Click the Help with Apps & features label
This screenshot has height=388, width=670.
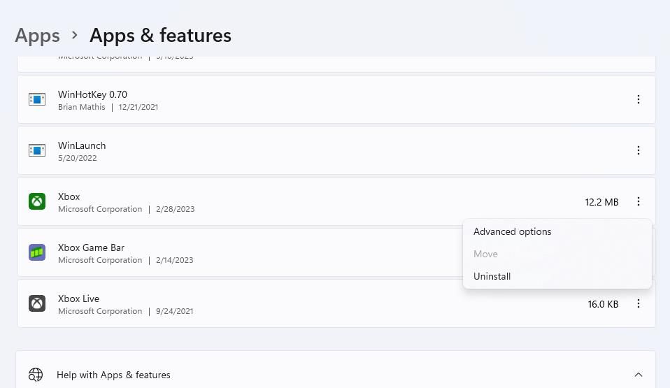pos(113,375)
